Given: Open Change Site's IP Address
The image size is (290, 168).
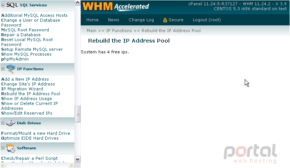Looking at the screenshot, I should (28, 84).
